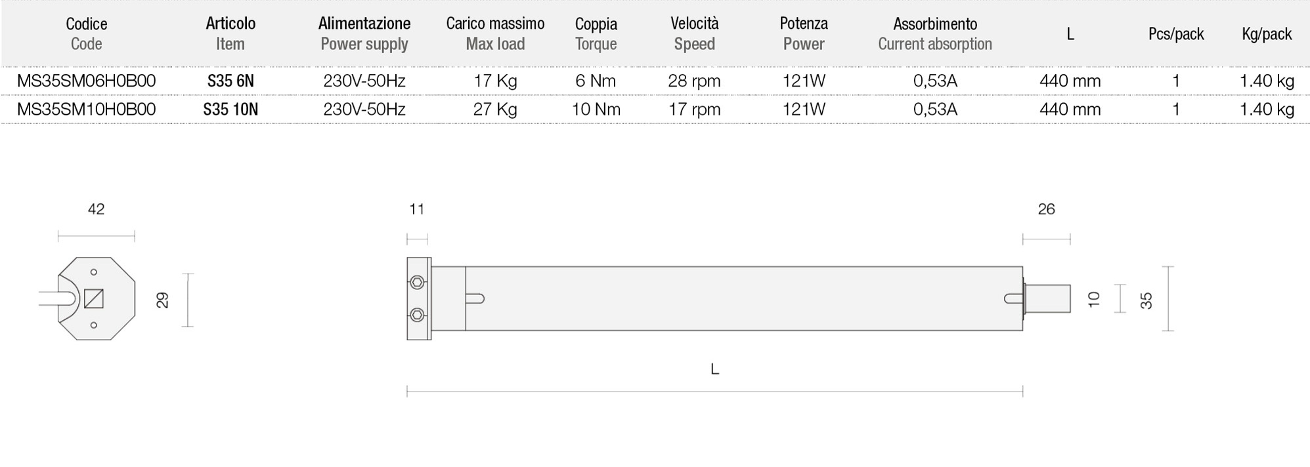
Task: Click the octagonal motor head front view
Action: pyautogui.click(x=97, y=298)
